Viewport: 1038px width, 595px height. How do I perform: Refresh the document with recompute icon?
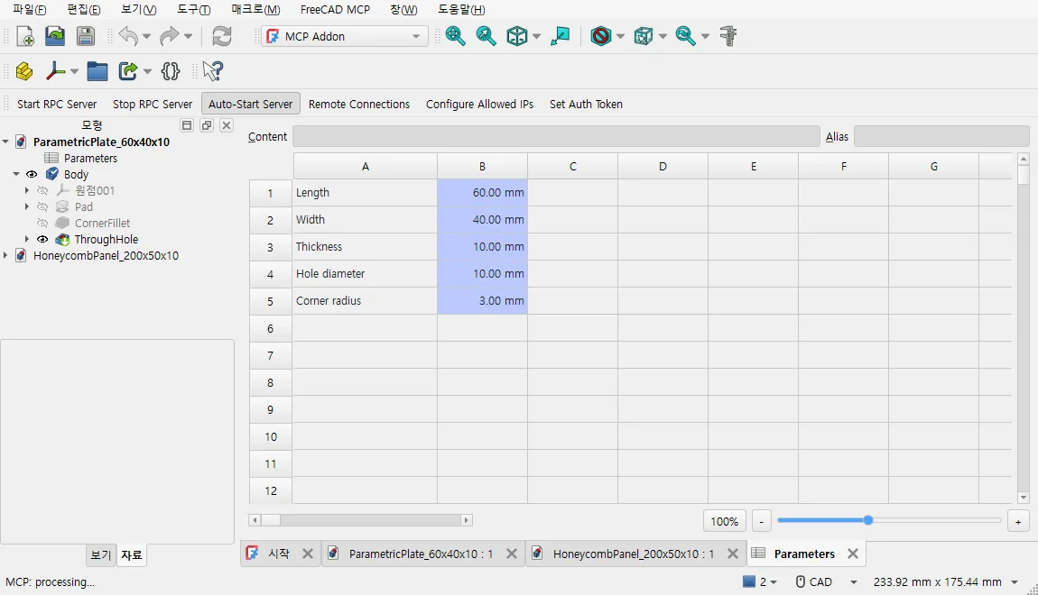click(x=222, y=36)
